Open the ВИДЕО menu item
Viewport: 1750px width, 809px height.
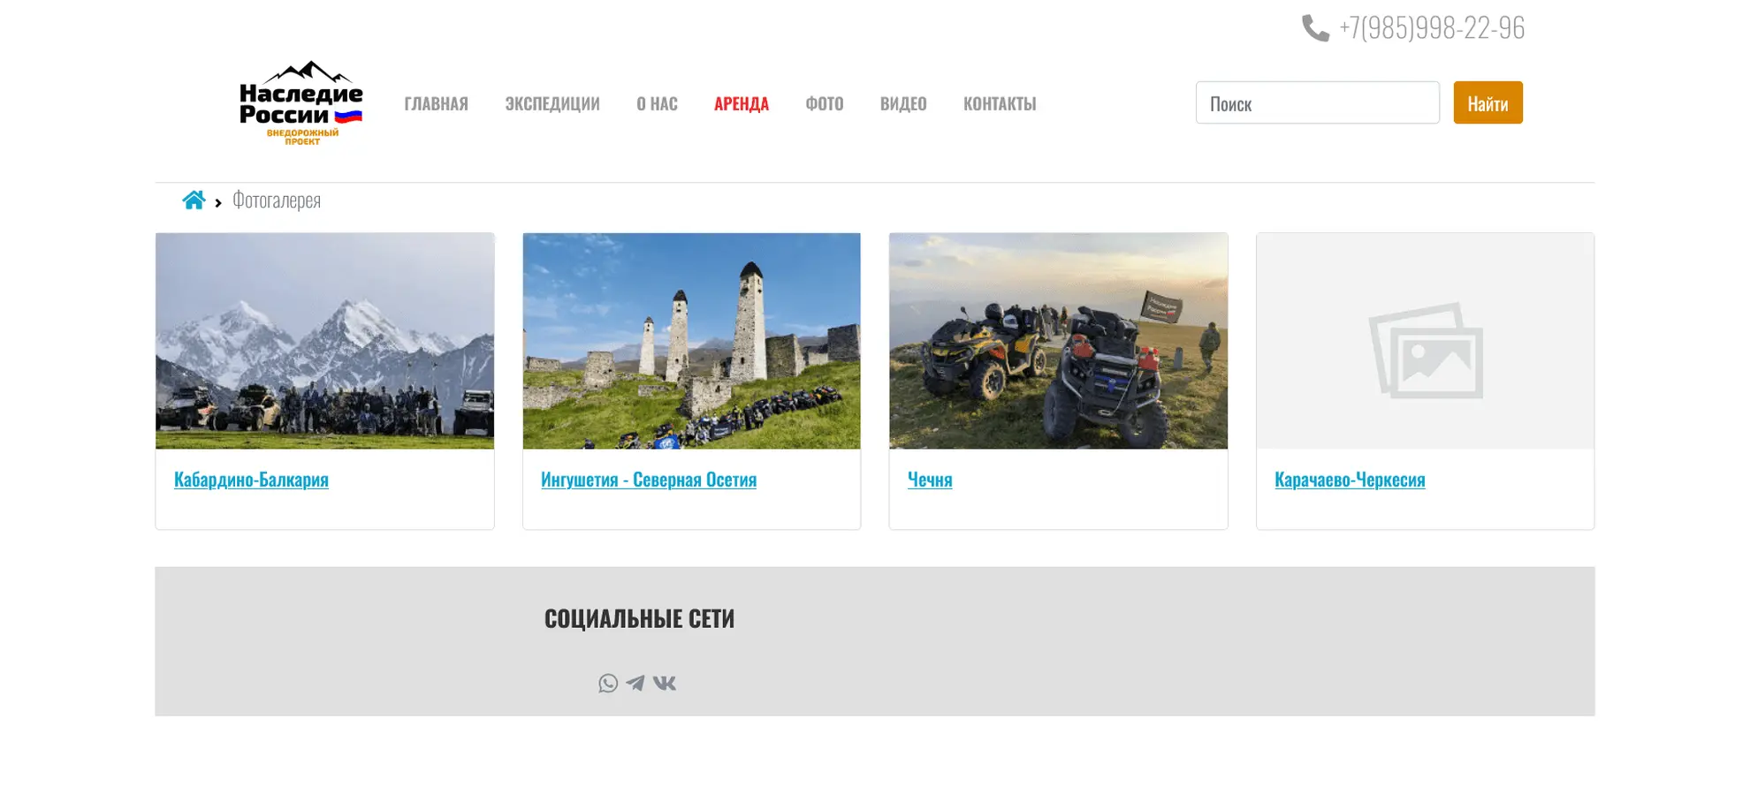coord(903,104)
